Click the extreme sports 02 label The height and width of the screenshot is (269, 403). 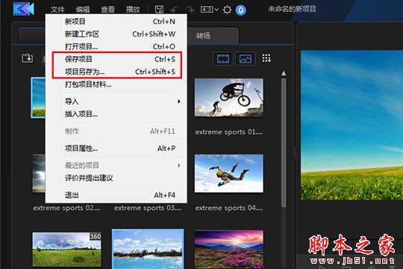tap(67, 208)
